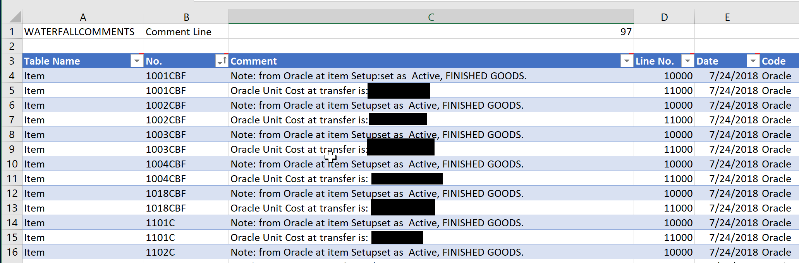Select column D header
This screenshot has width=799, height=263.
[664, 17]
